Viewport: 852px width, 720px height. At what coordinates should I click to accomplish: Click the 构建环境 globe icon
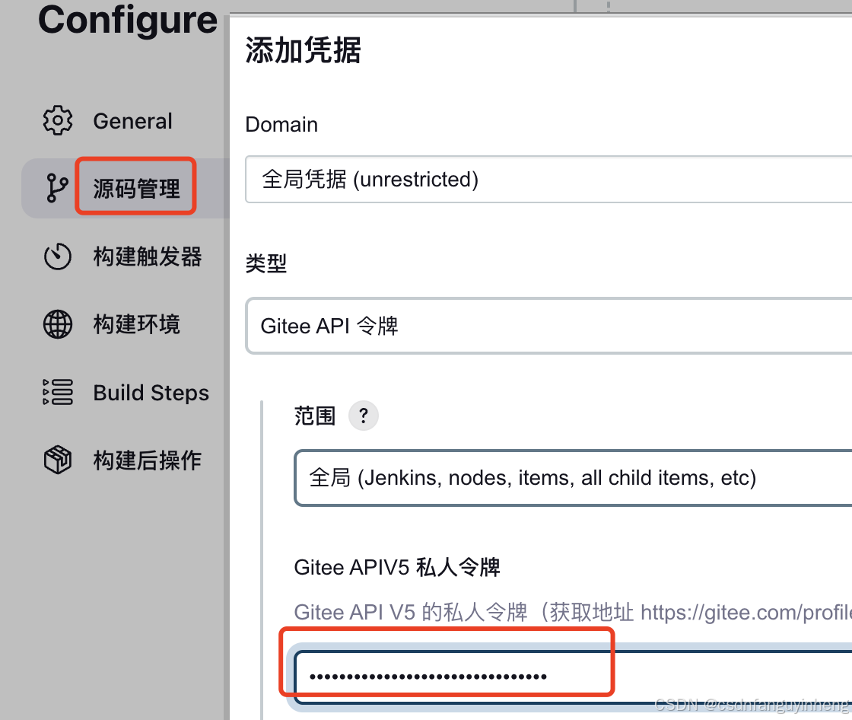58,324
